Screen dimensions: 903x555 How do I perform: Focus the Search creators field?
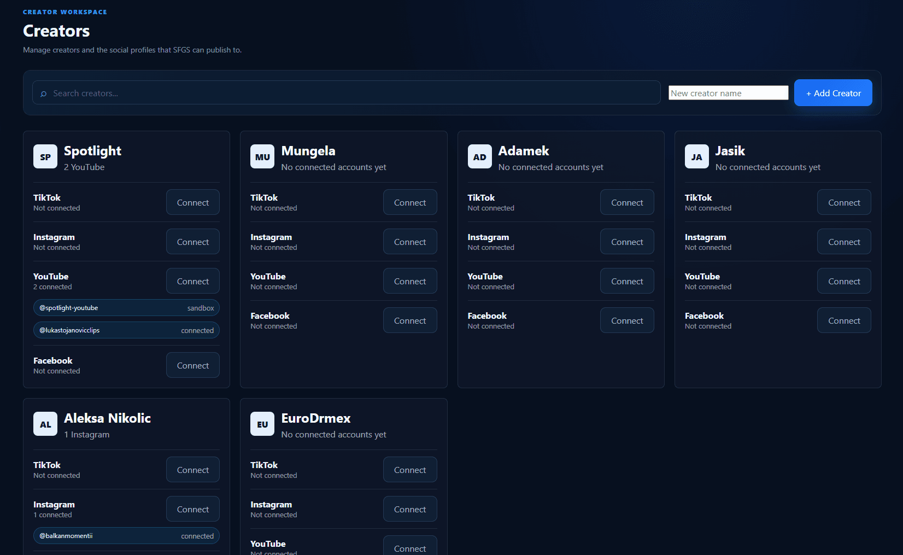(347, 92)
